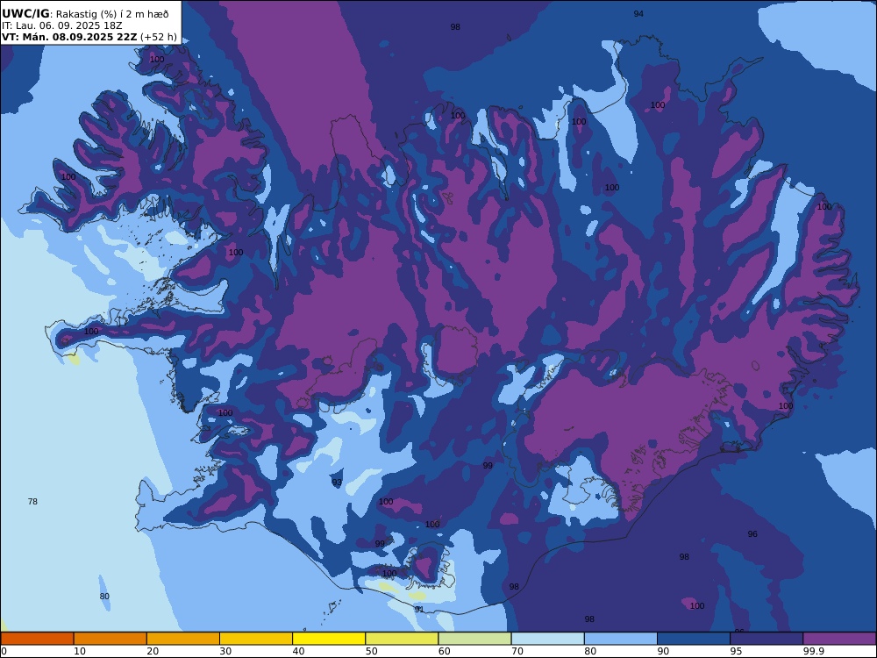Pick the dark orange 0–10 legend swatch

(37, 639)
